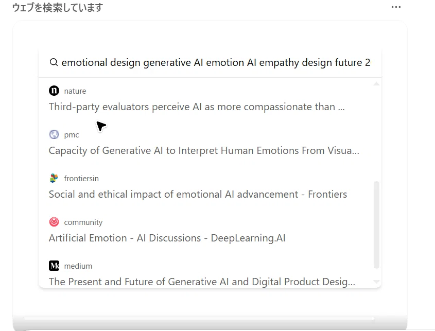
Task: Click the frontiersin source label
Action: [x=81, y=179]
